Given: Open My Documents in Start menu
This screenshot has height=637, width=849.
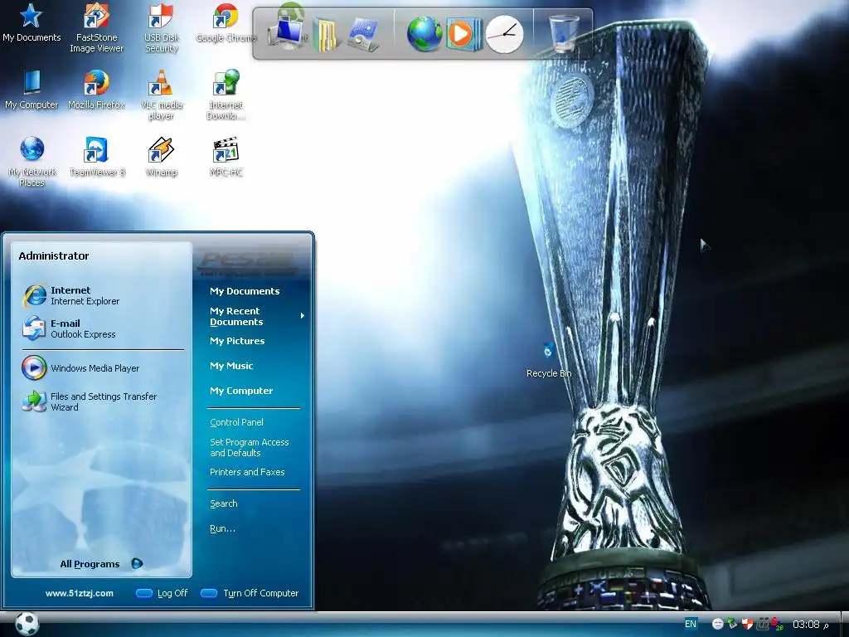Looking at the screenshot, I should click(245, 291).
